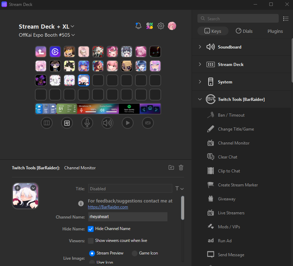Open the OffKai Expo Booth #505 profile dropdown

point(47,35)
